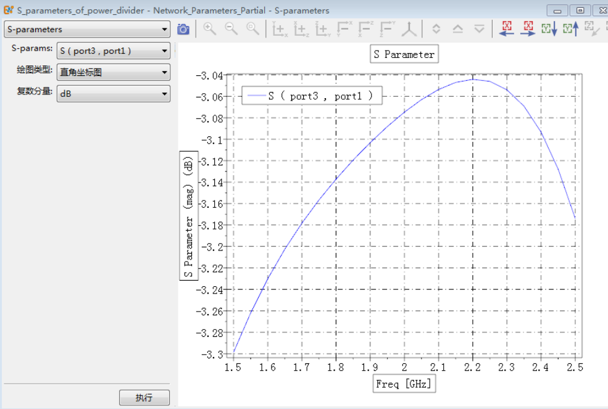The image size is (608, 409).
Task: Click the zoom to fit magnifier icon
Action: click(253, 29)
